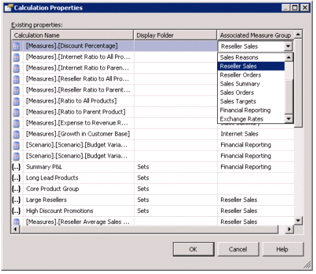Click grid vertical scrollbar up arrow

[298, 34]
